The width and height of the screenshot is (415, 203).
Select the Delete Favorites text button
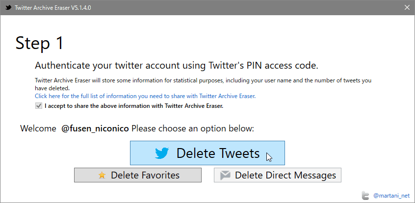tap(138, 175)
